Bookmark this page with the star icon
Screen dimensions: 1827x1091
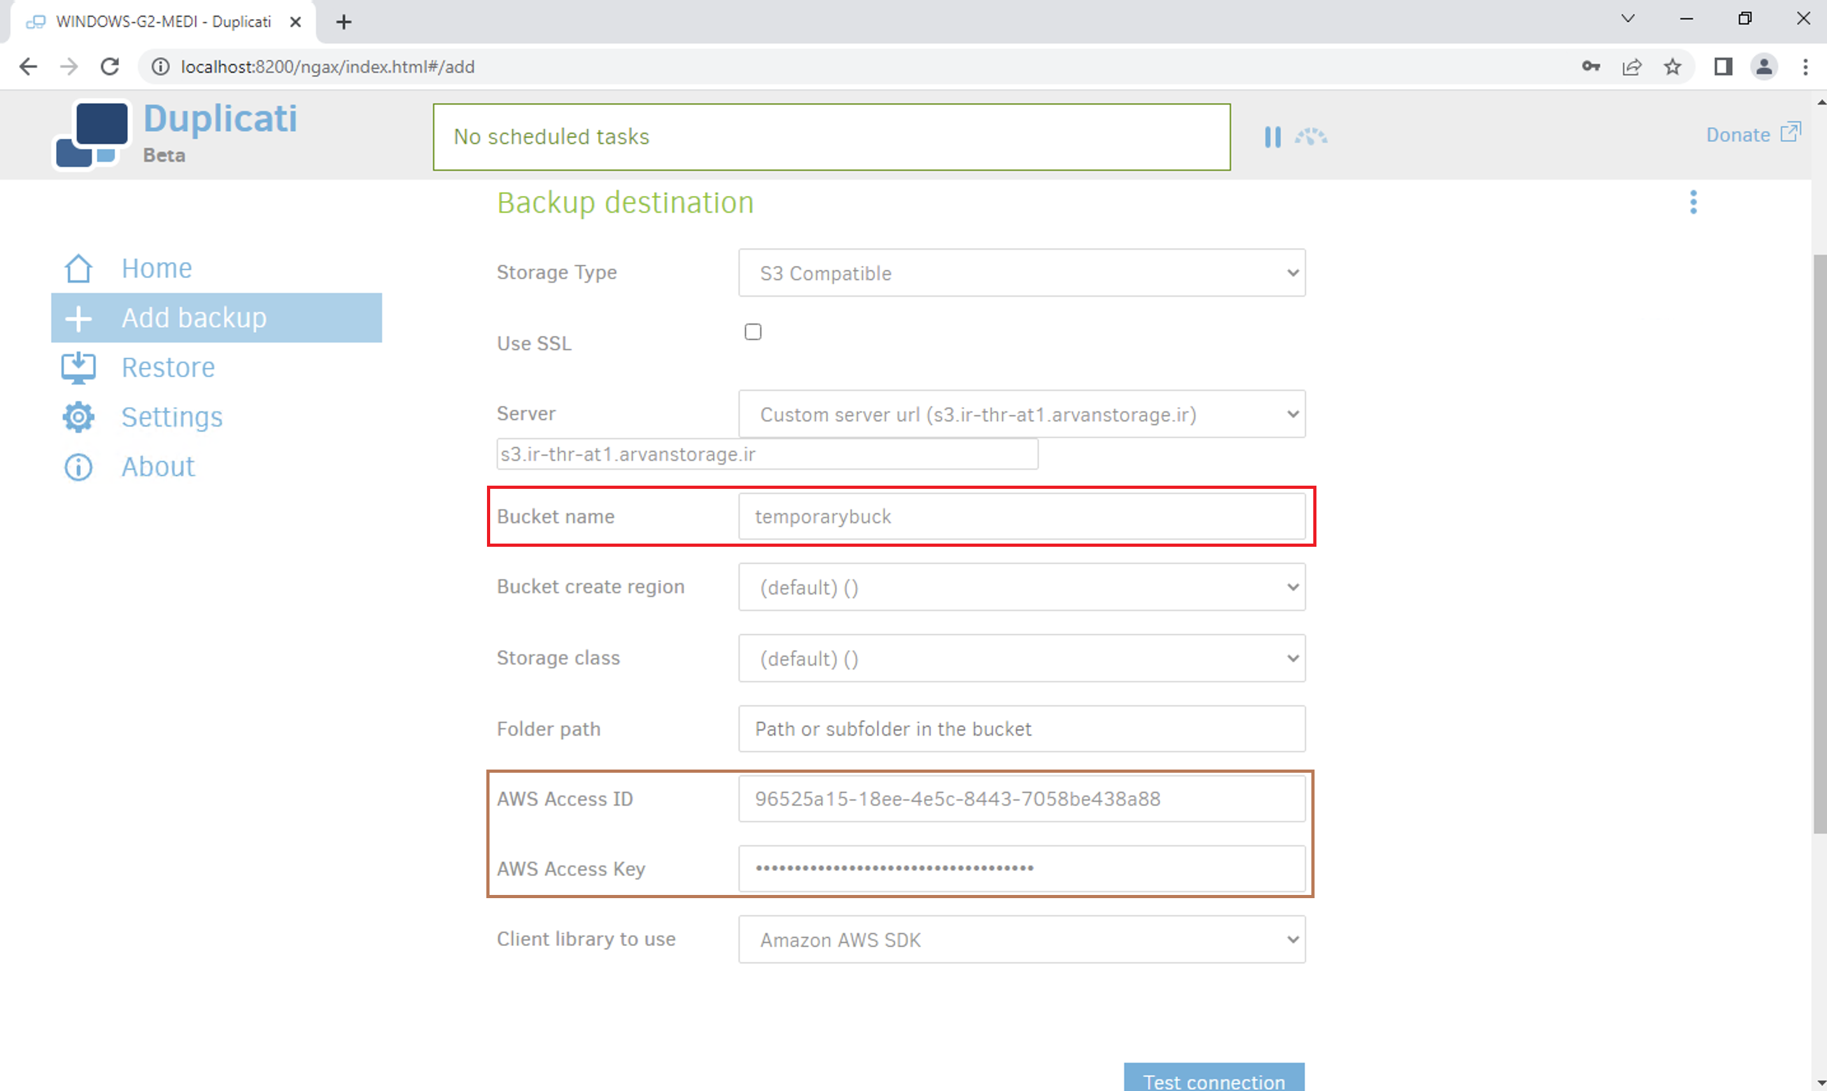tap(1672, 67)
